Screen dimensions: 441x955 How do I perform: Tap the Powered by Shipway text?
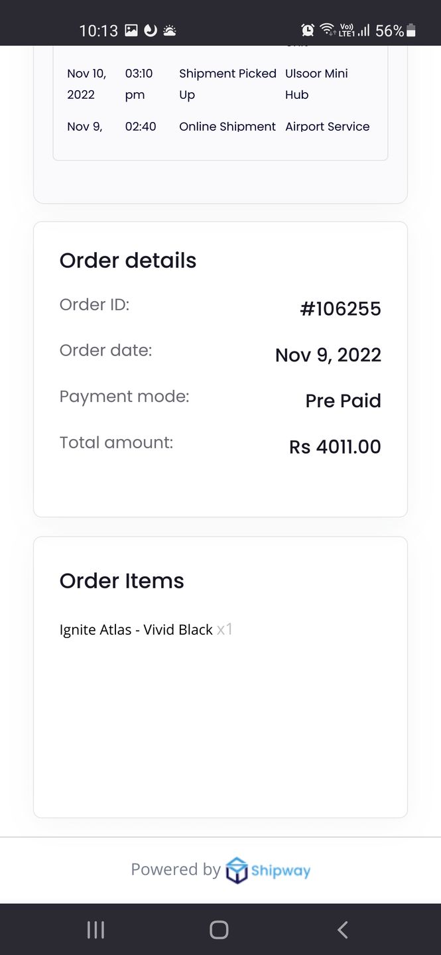(x=220, y=870)
